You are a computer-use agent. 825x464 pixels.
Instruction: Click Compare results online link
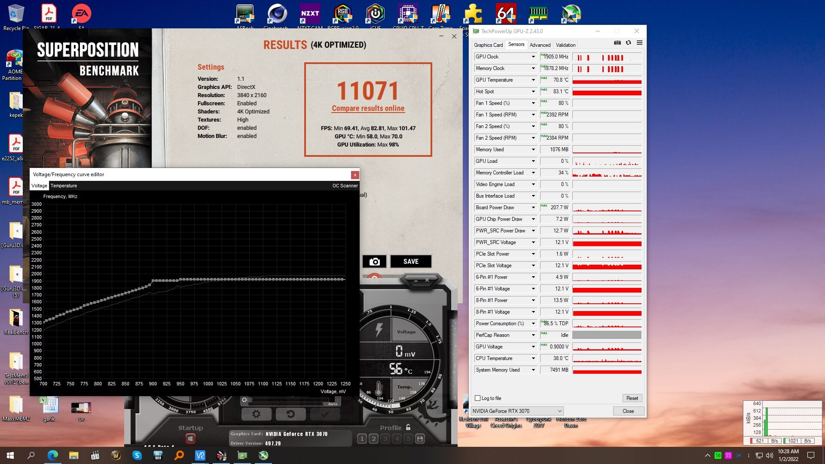368,108
